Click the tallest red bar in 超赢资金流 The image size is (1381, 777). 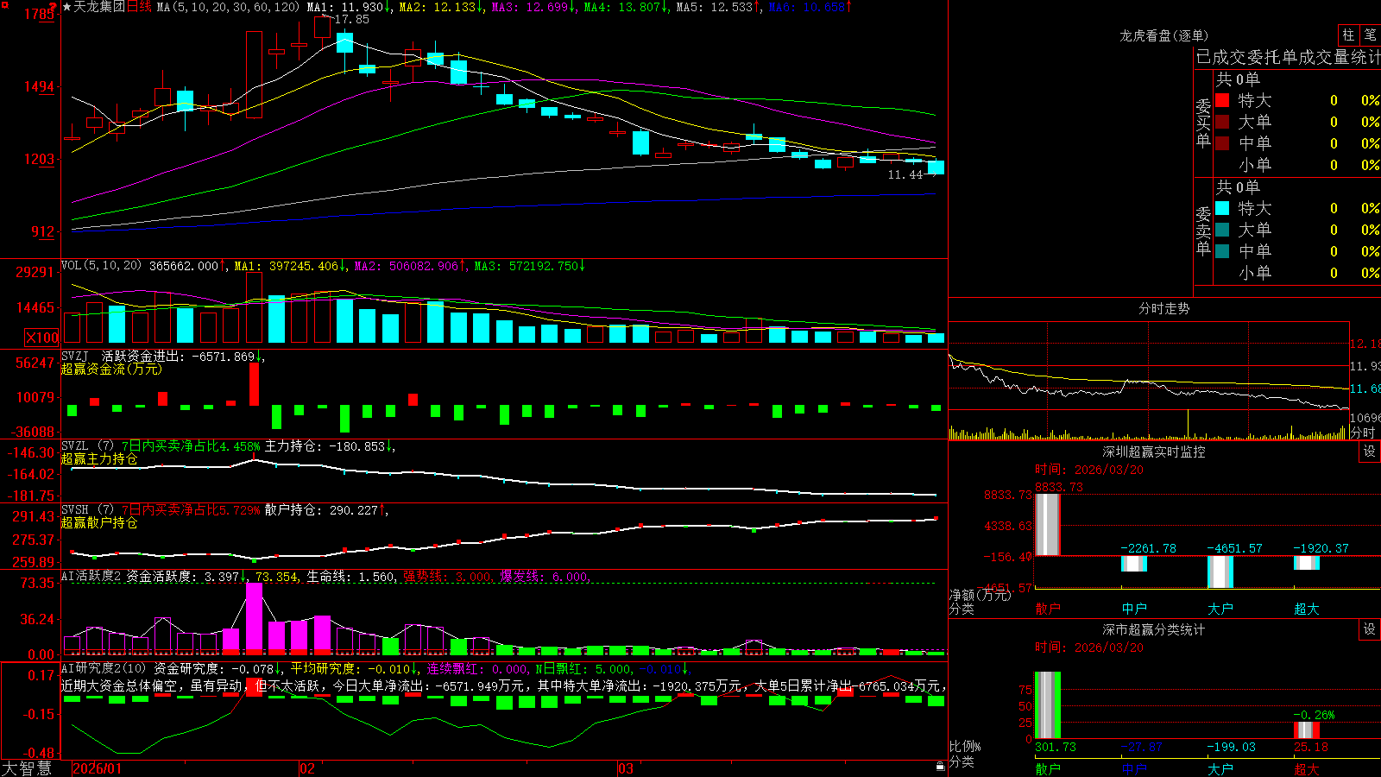[254, 384]
